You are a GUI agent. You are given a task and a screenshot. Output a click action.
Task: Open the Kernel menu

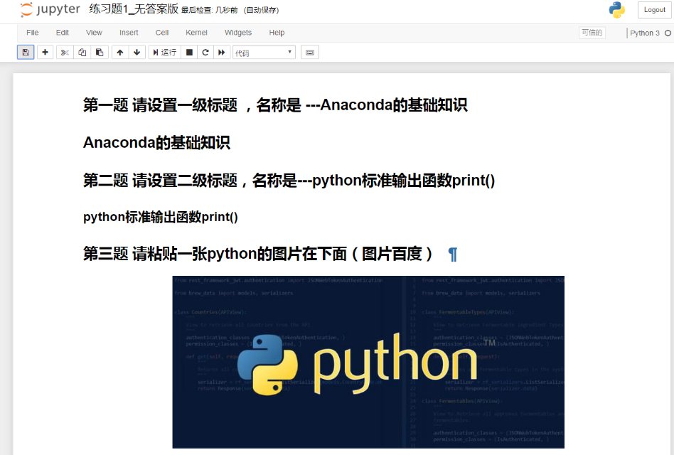pyautogui.click(x=196, y=33)
